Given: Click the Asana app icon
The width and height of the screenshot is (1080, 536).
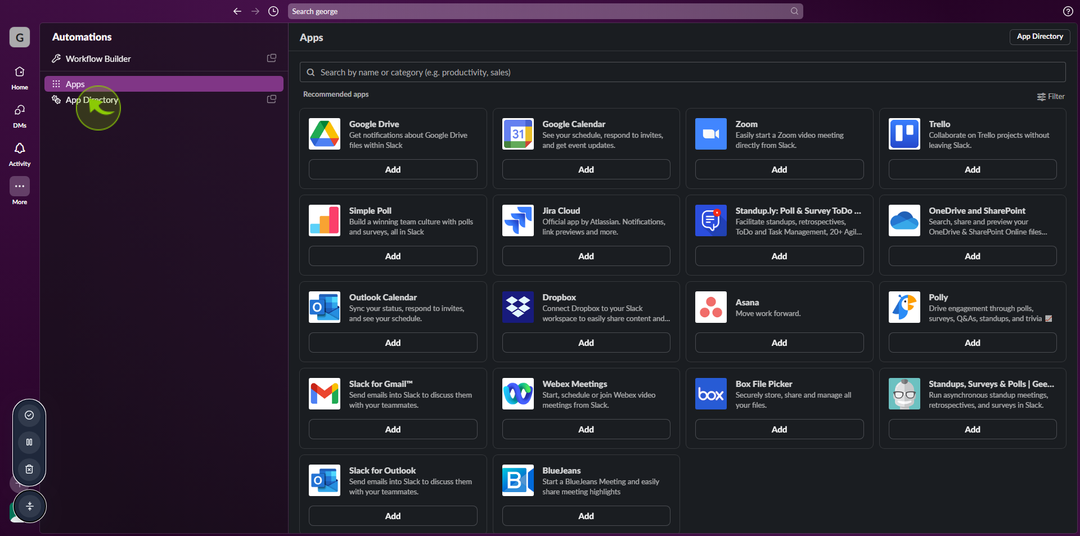Looking at the screenshot, I should click(711, 307).
